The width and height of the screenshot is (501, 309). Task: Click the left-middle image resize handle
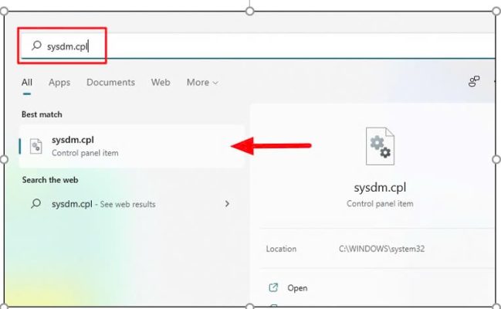click(x=4, y=159)
